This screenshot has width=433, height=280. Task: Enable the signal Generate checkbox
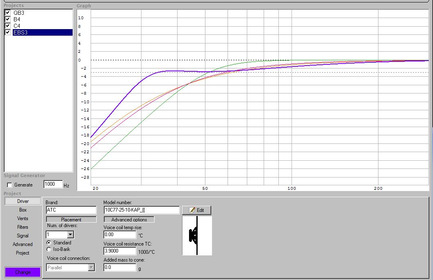(10, 185)
